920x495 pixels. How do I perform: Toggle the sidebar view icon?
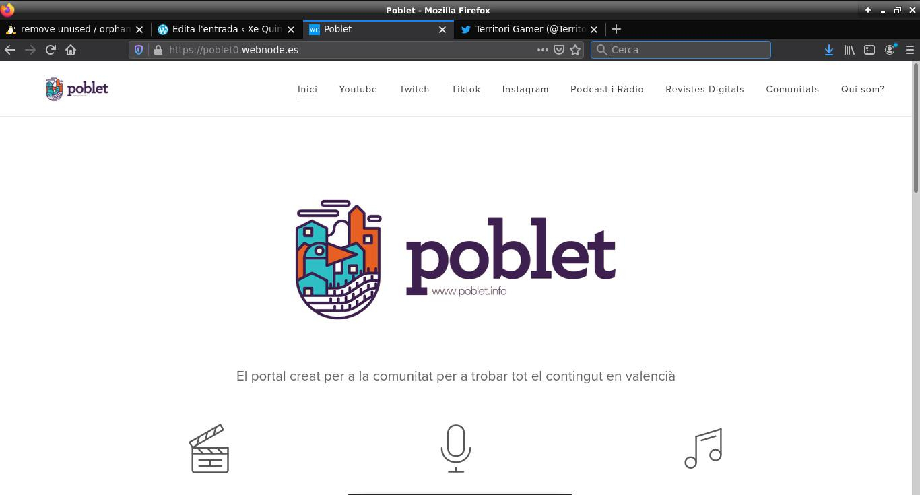coord(869,50)
